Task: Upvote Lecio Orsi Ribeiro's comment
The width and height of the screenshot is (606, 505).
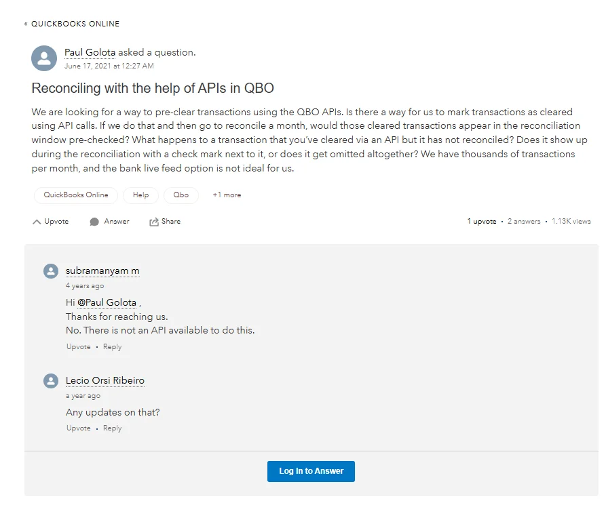Action: pyautogui.click(x=78, y=428)
